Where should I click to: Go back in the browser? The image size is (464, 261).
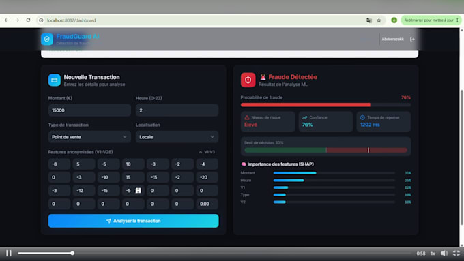[7, 20]
